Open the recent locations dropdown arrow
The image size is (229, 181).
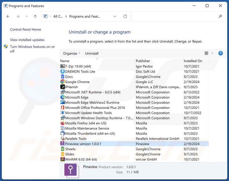coord(26,16)
